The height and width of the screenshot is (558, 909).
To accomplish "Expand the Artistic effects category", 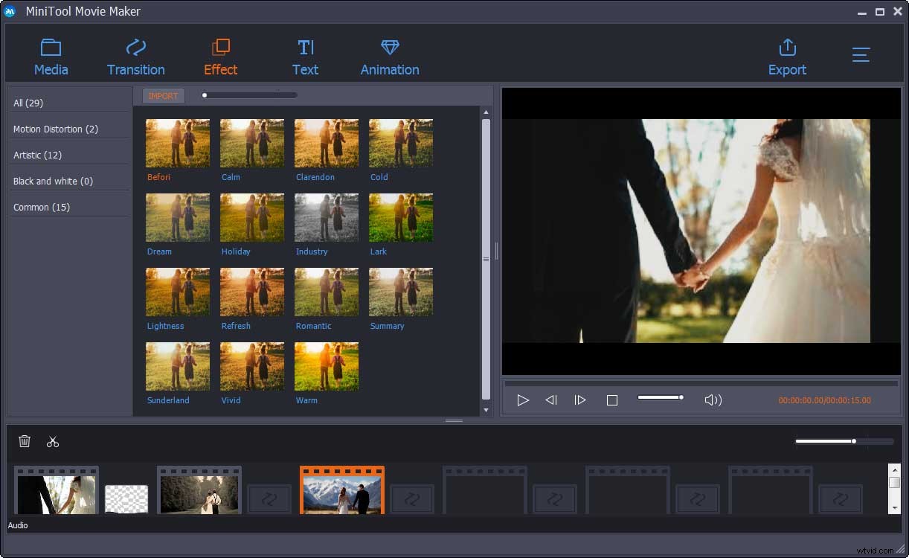I will click(38, 155).
